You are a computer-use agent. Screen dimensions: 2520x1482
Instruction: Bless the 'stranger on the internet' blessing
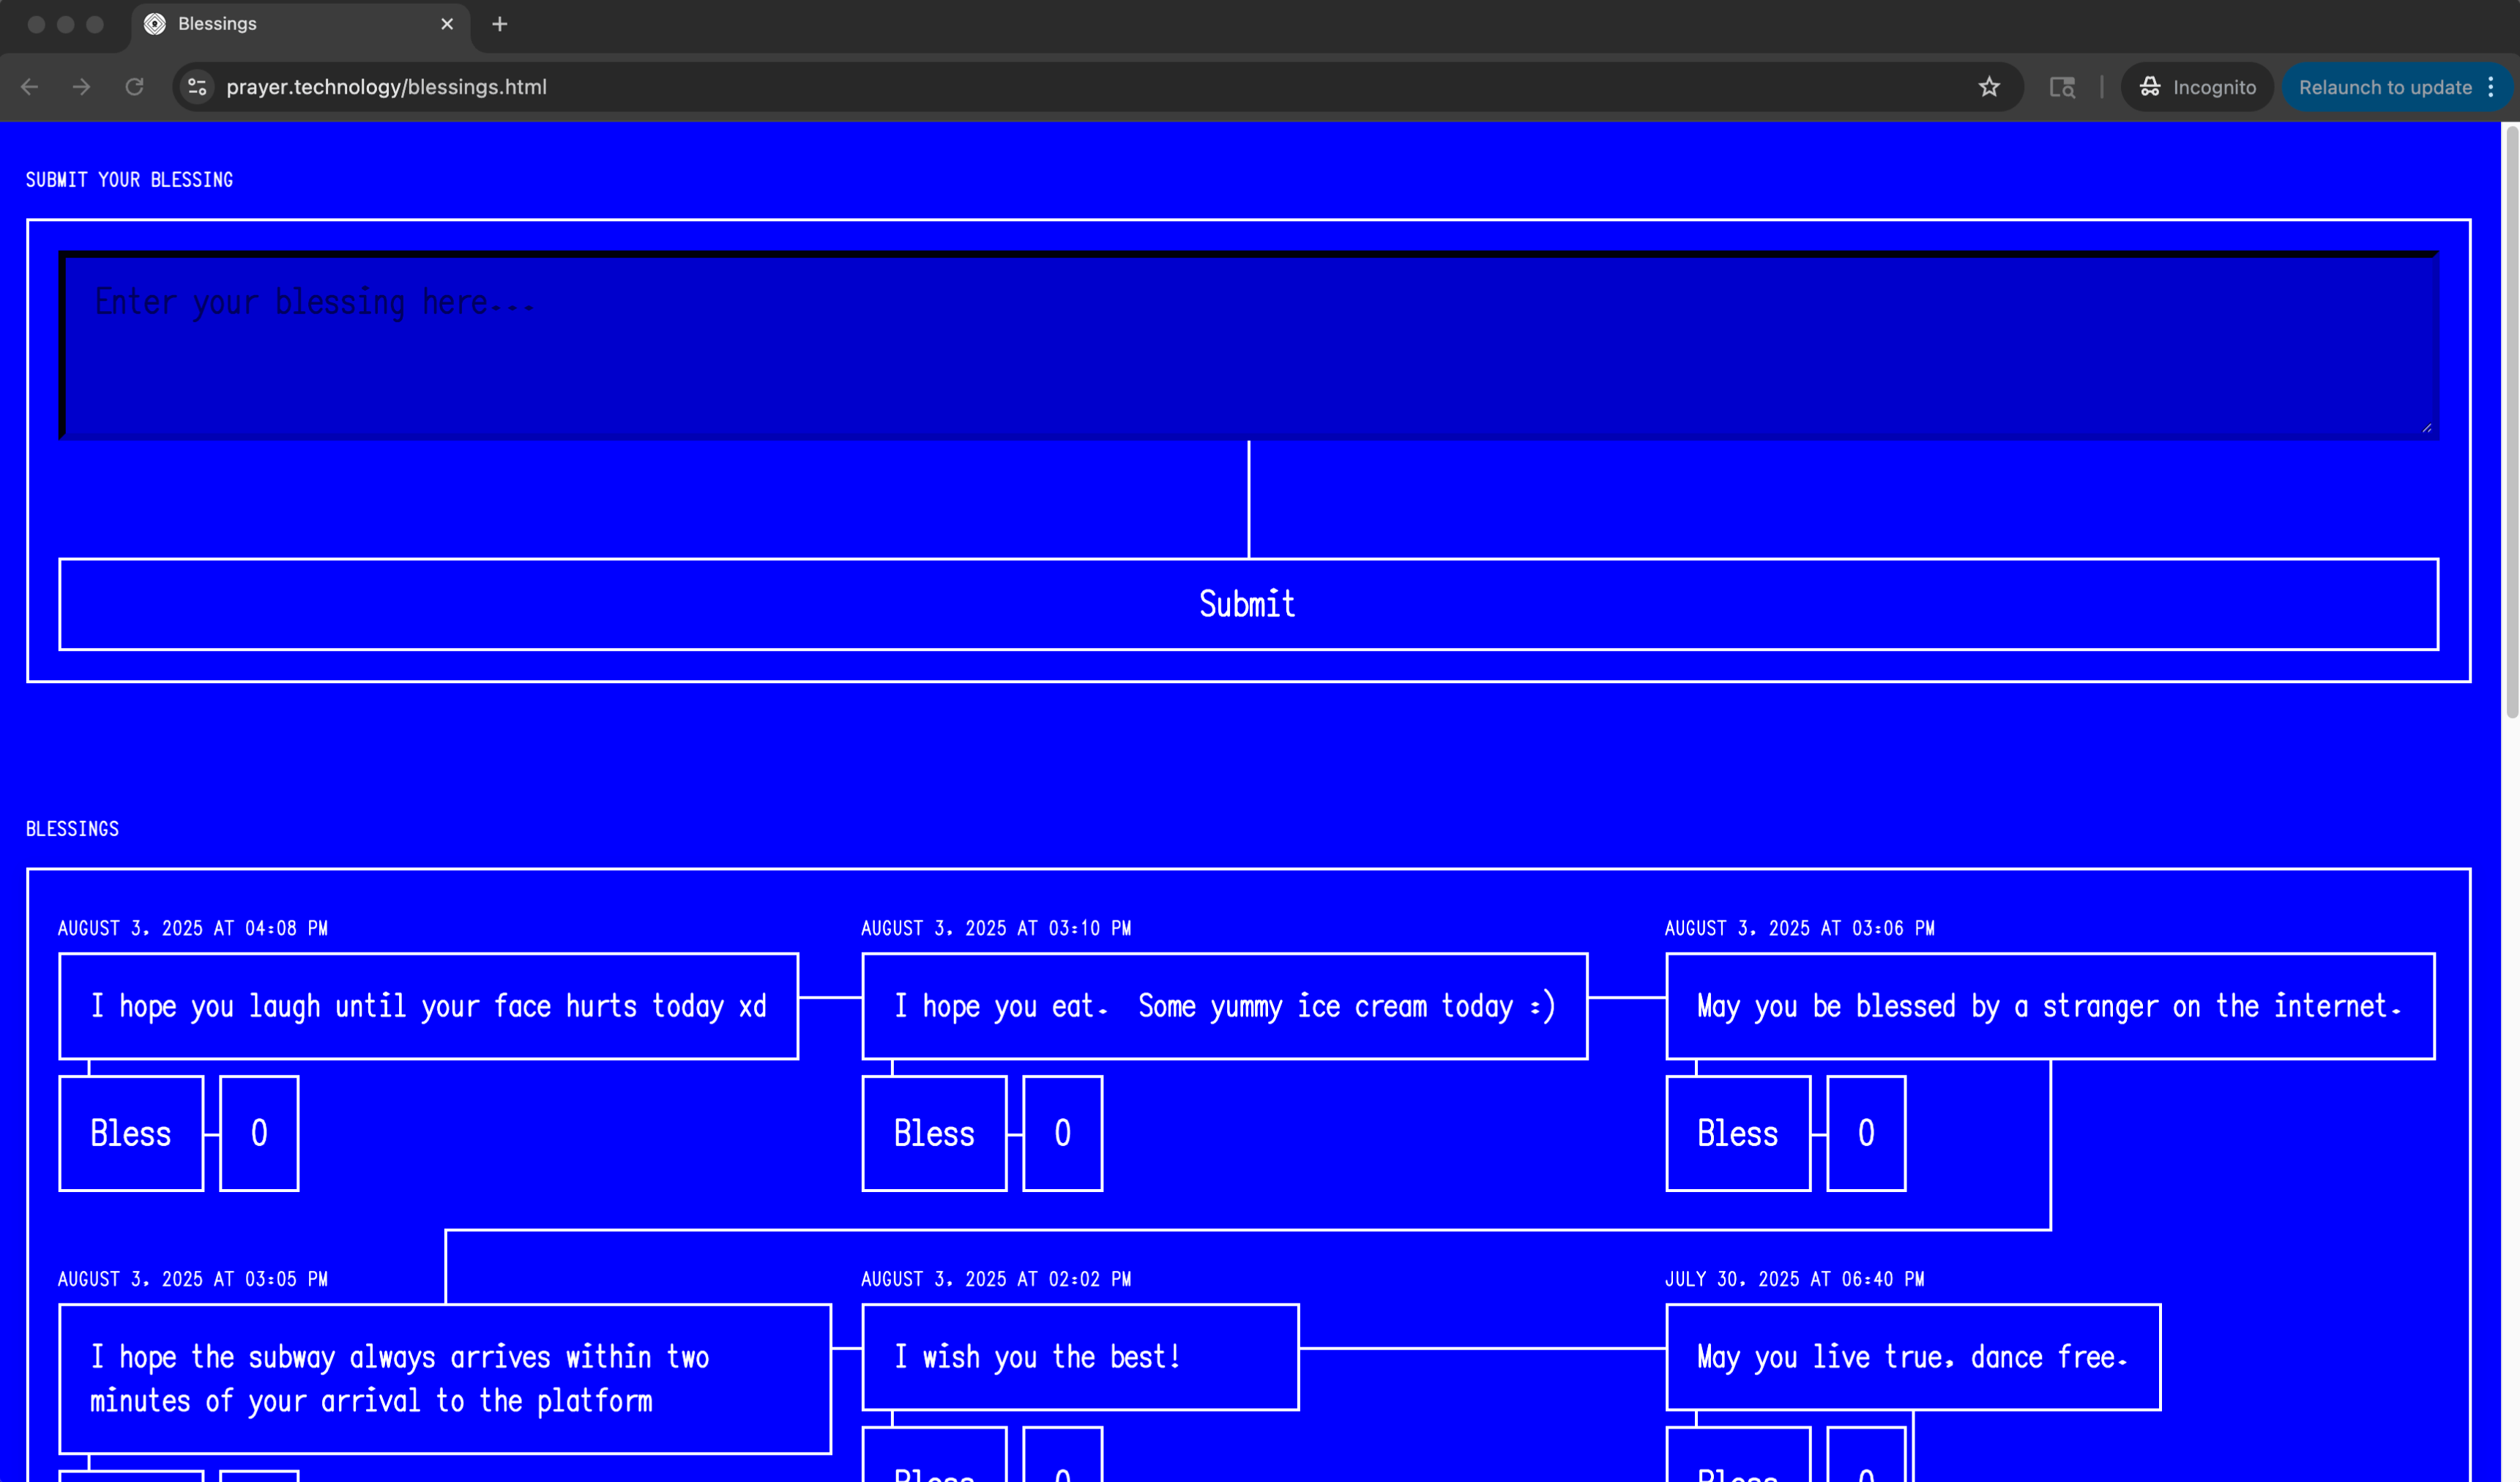[1737, 1133]
